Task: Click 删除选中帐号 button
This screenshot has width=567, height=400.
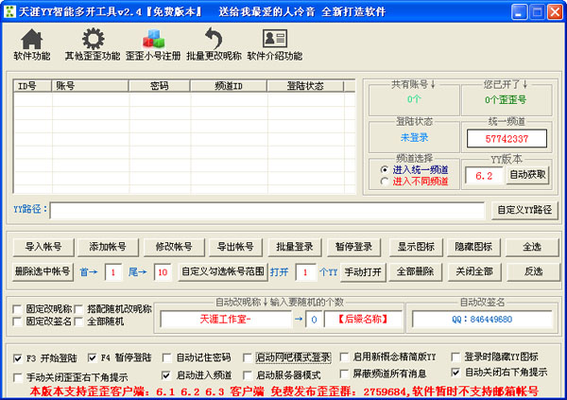Action: (43, 271)
